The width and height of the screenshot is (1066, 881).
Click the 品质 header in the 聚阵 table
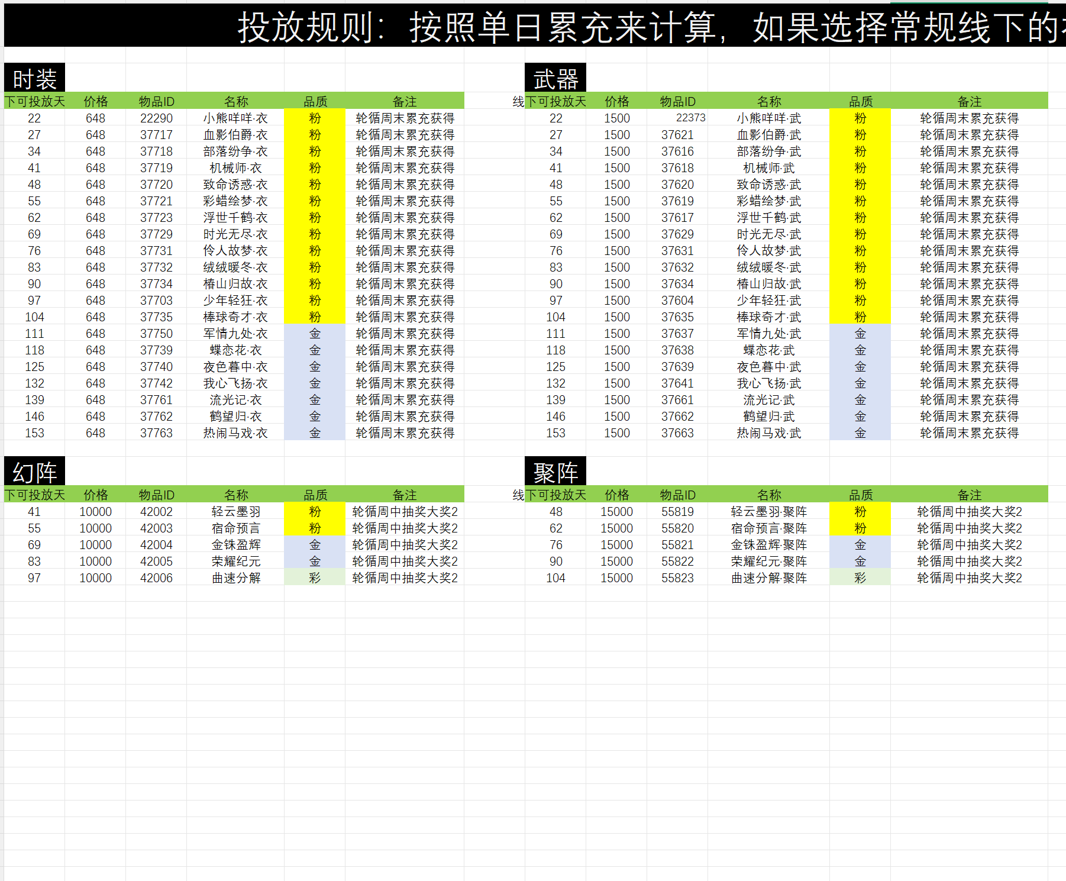[860, 495]
